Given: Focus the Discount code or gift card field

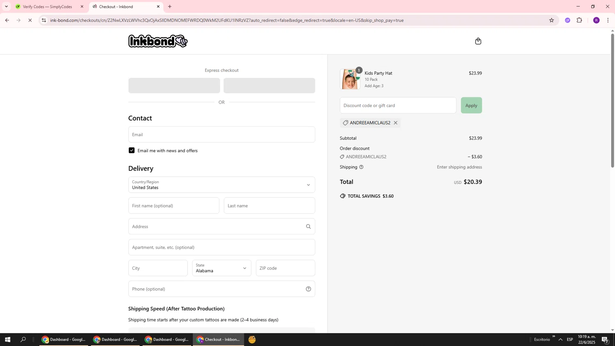Looking at the screenshot, I should click(x=398, y=105).
